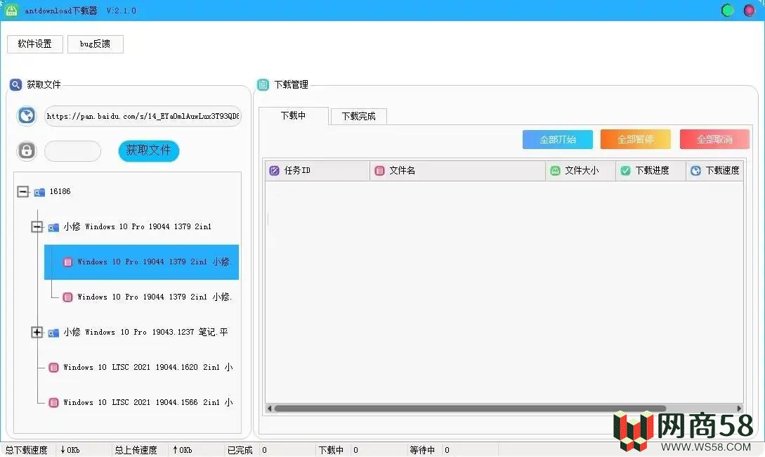
Task: Click 已完成 status bar label
Action: (x=240, y=450)
